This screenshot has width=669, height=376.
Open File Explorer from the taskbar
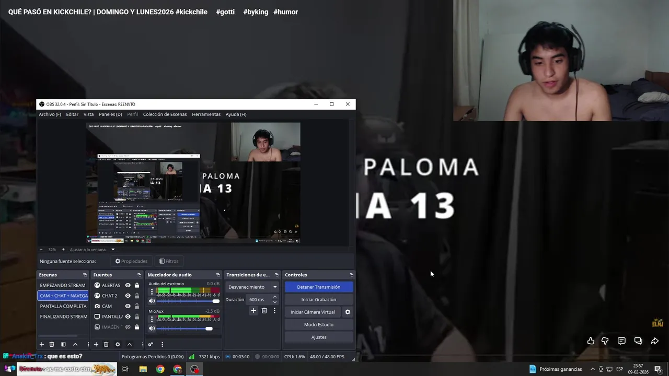[143, 369]
